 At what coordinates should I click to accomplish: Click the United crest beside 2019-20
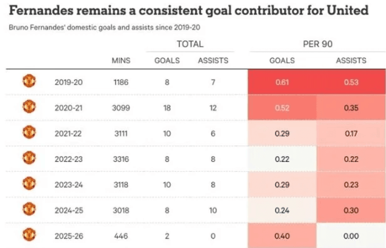[29, 80]
